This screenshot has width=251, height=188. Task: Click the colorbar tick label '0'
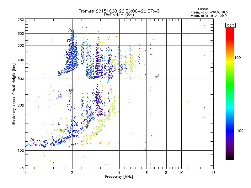pos(235,94)
